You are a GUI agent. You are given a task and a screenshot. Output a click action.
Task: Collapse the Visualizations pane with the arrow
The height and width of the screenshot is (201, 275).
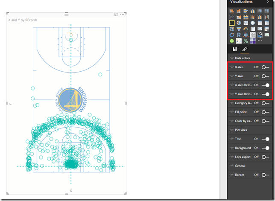pos(268,2)
